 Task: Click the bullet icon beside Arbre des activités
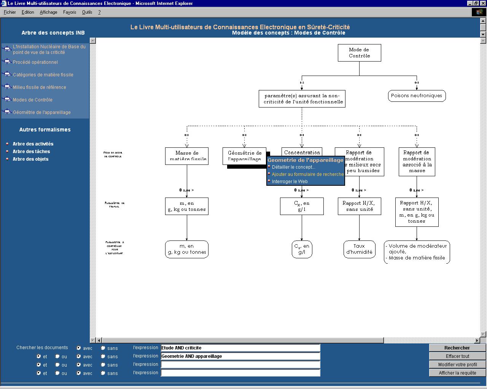(7, 144)
